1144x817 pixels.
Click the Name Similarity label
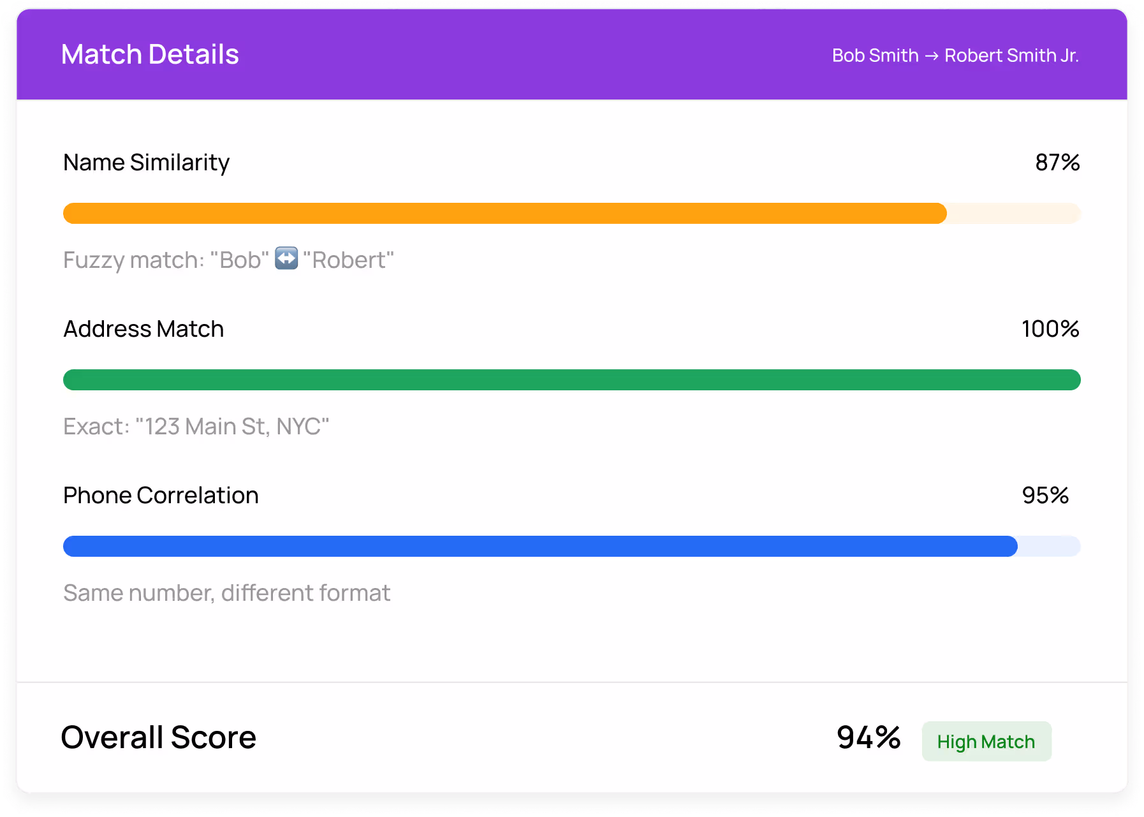146,163
